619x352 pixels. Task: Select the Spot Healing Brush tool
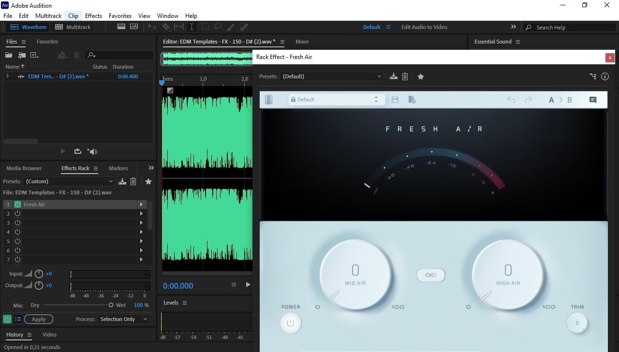point(244,27)
